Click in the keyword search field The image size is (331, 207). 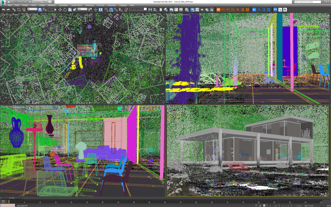307,2
